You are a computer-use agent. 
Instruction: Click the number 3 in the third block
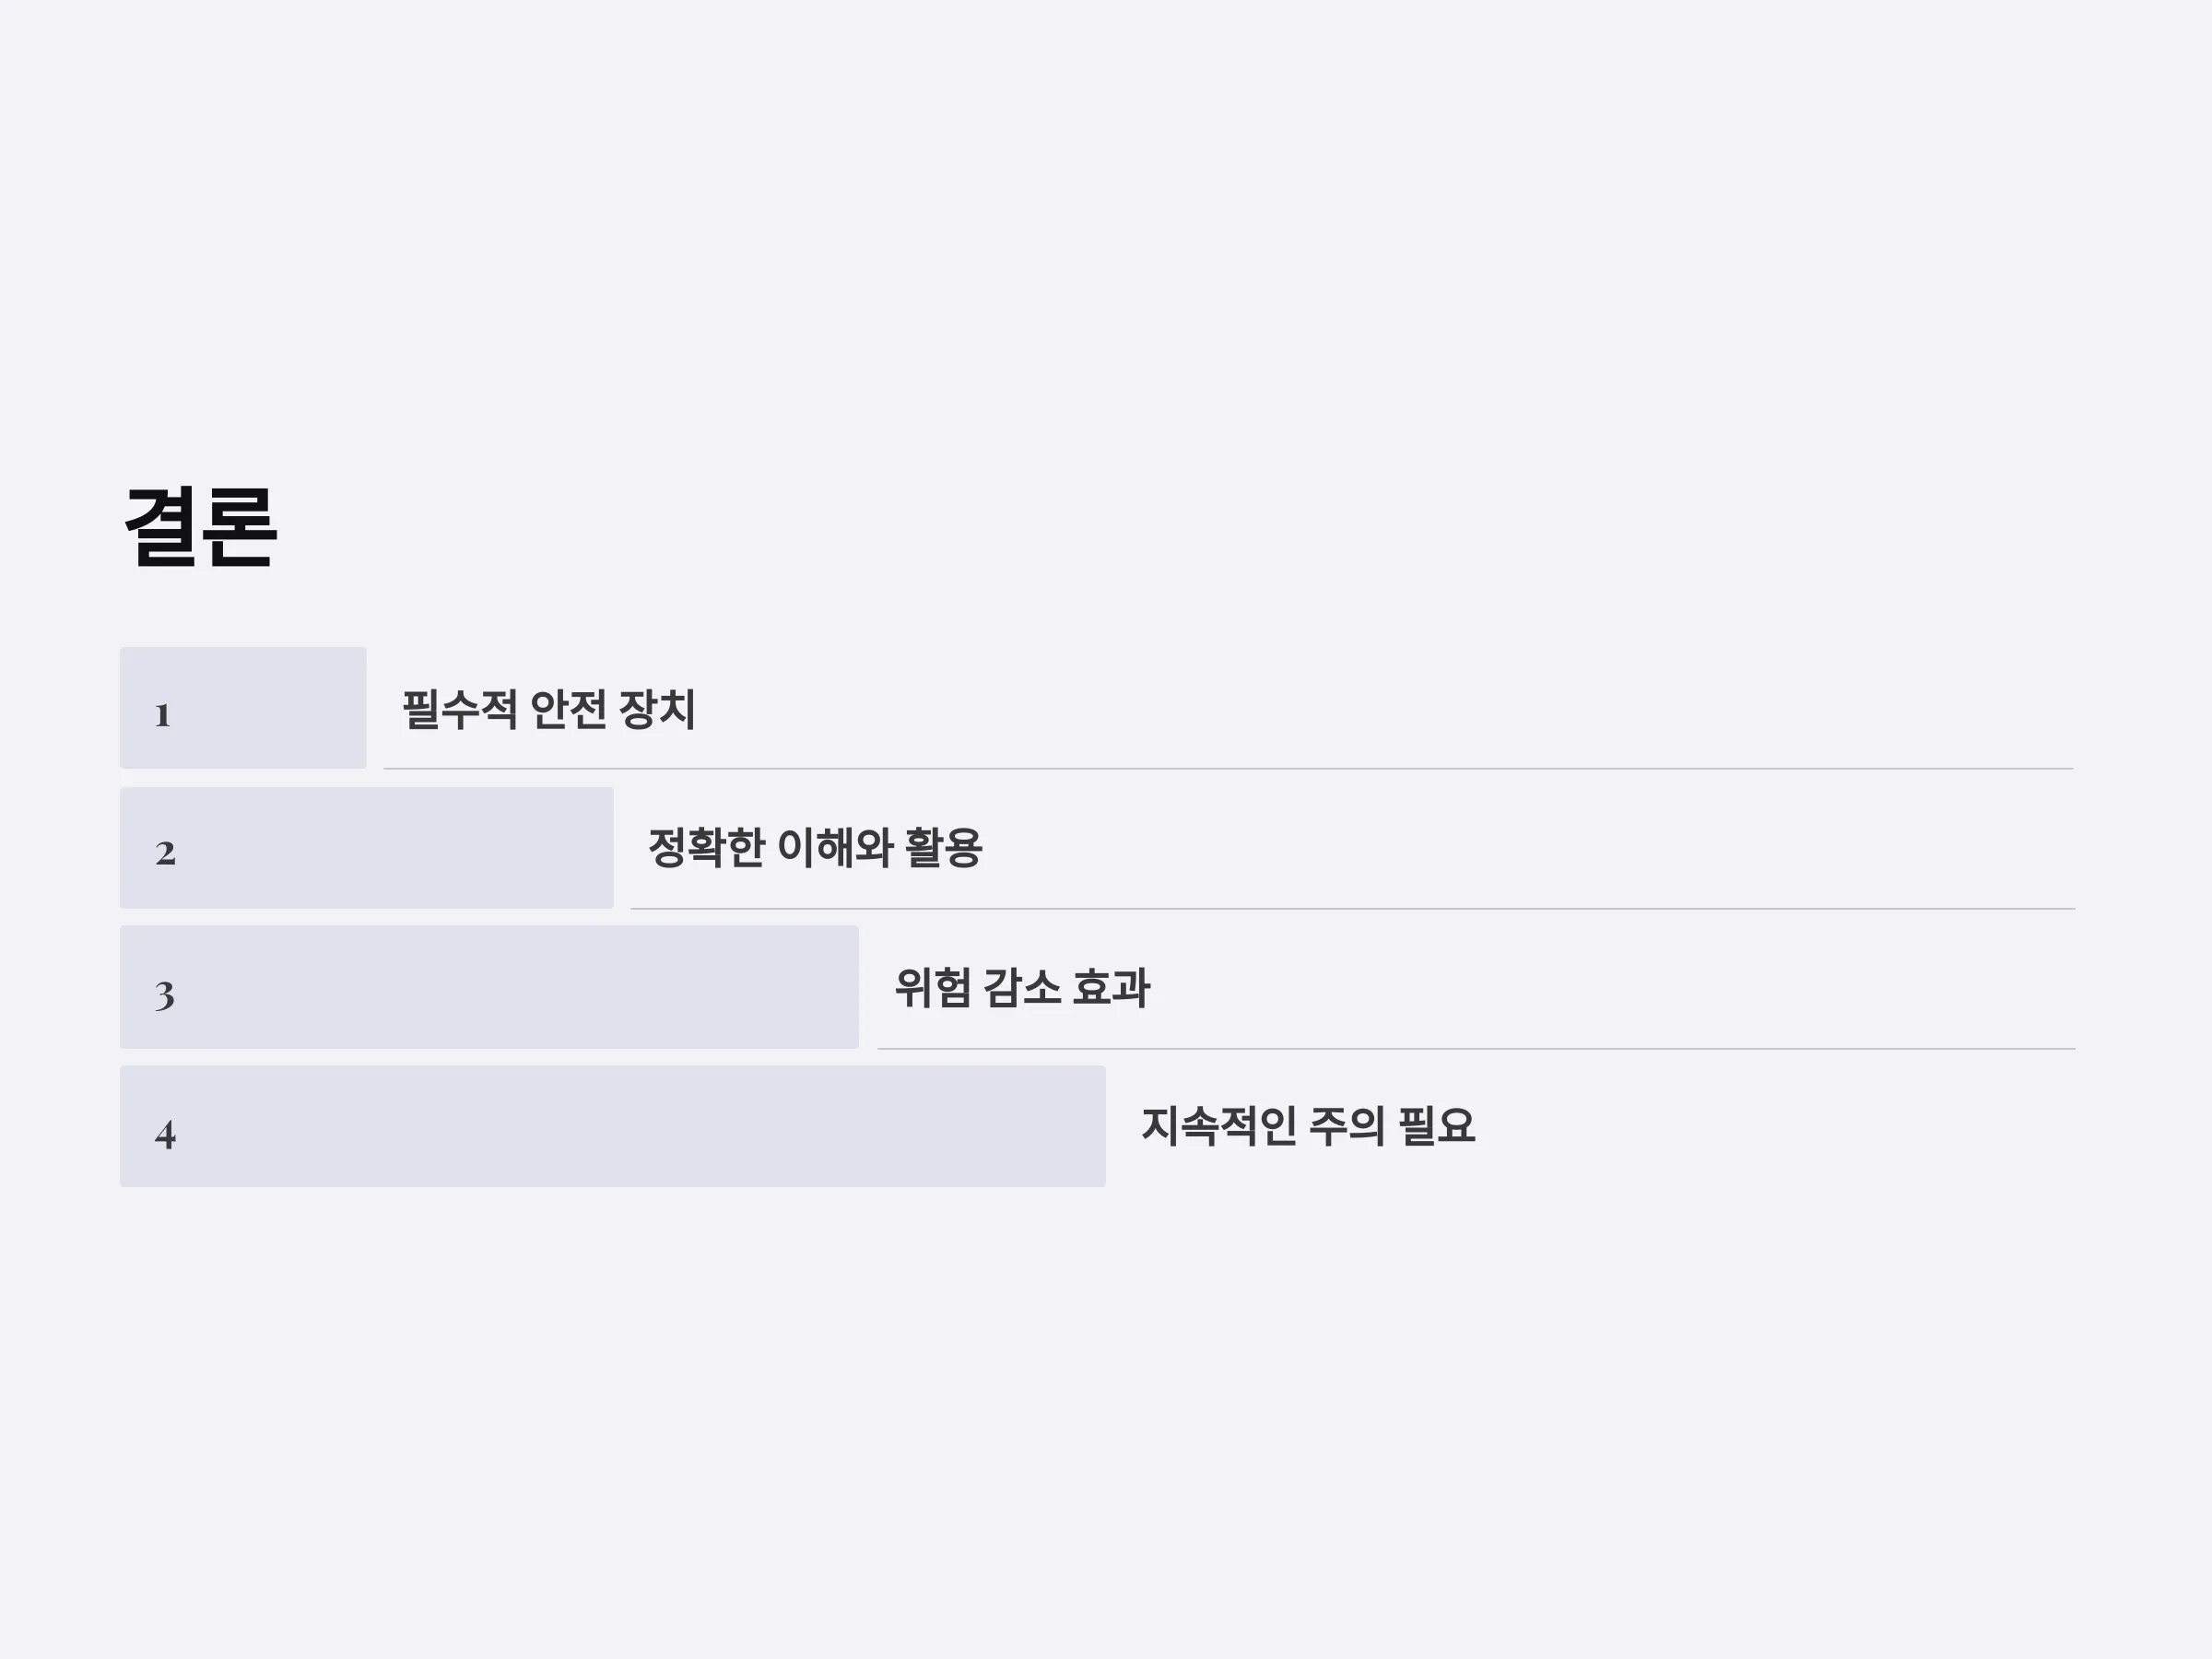(x=165, y=995)
